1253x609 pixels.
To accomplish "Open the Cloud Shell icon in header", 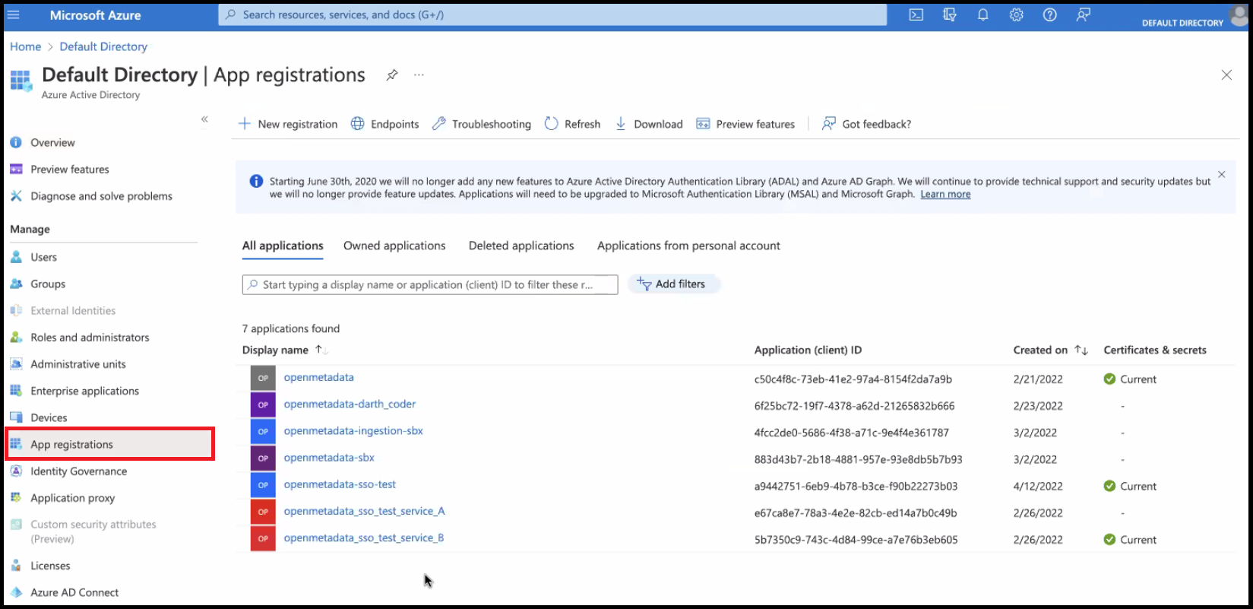I will point(916,15).
